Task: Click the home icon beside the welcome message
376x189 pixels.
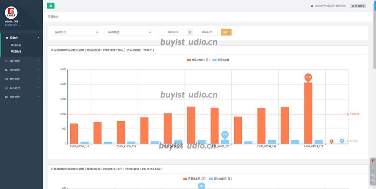Action: point(312,6)
